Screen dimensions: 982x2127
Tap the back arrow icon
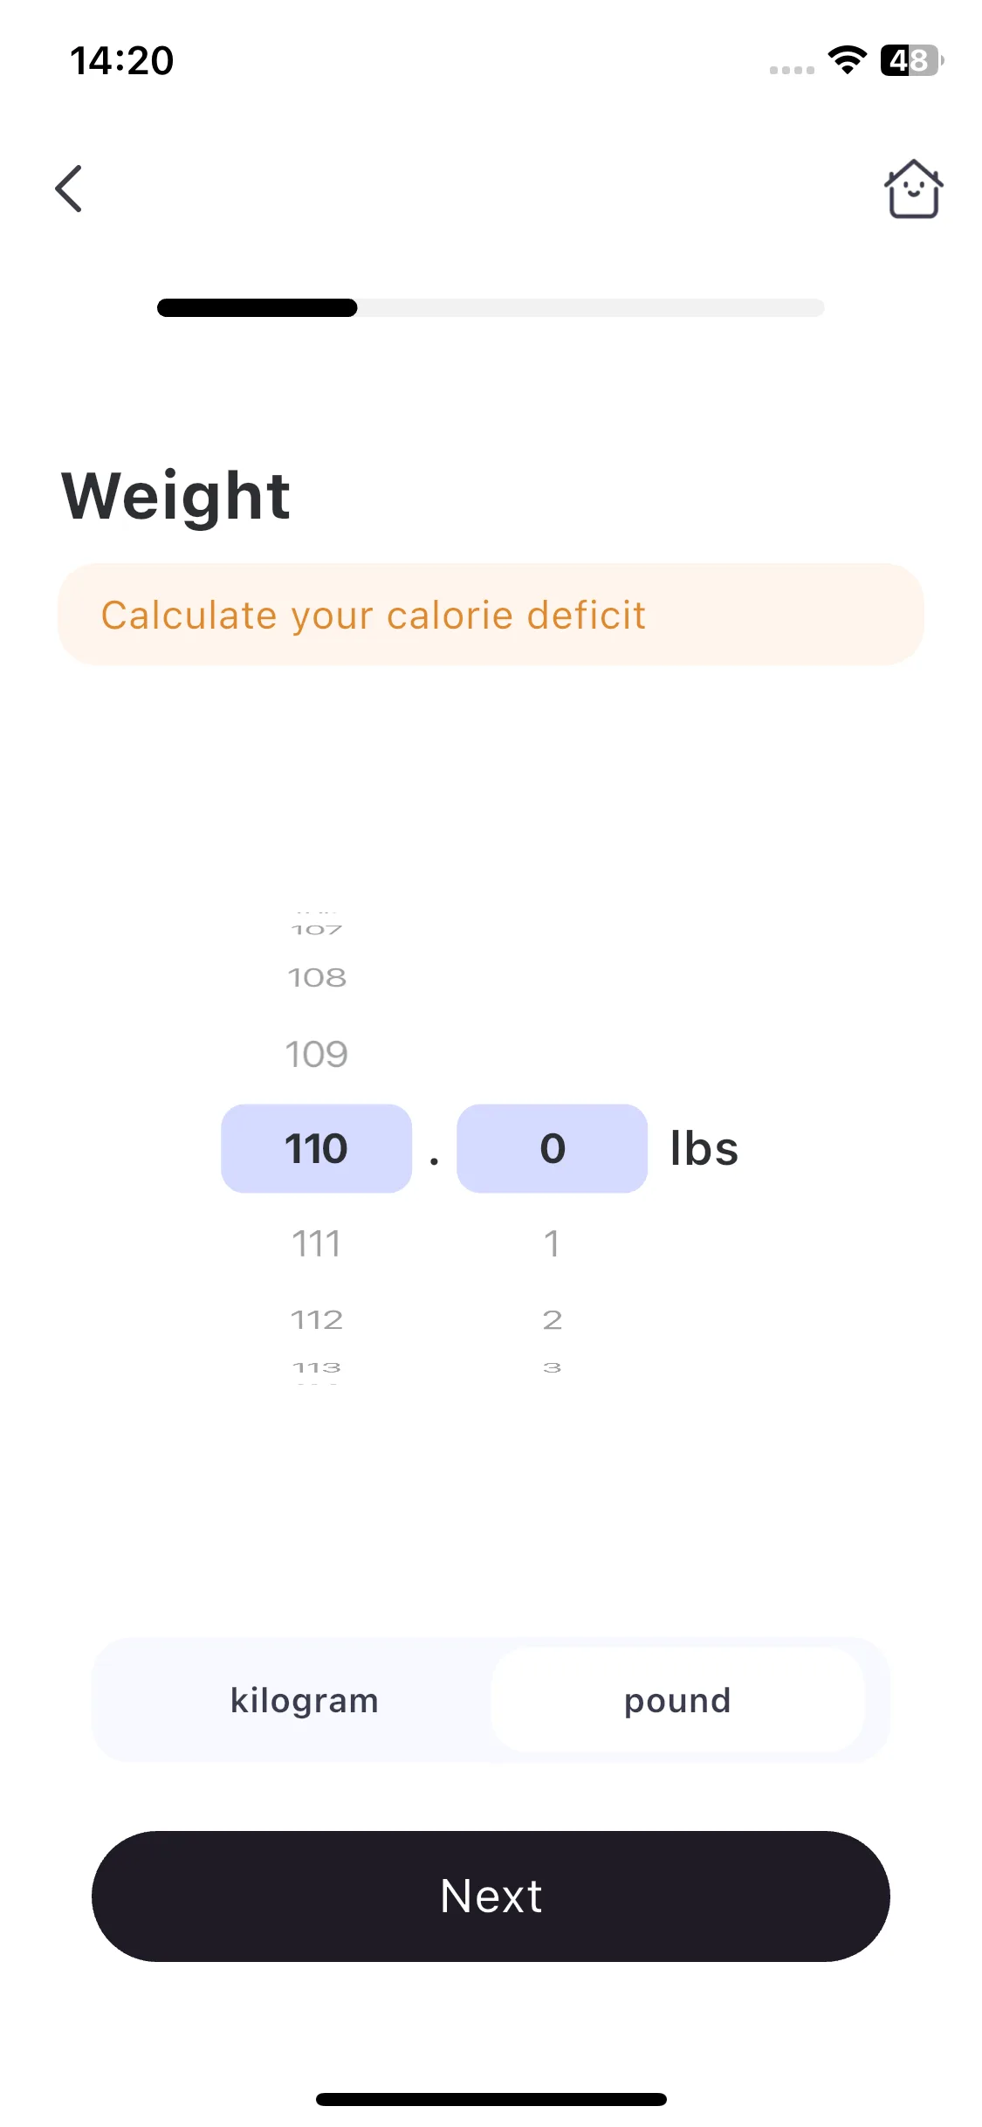(x=68, y=189)
